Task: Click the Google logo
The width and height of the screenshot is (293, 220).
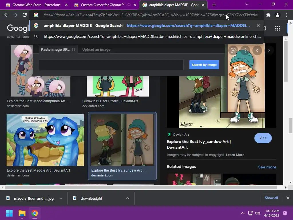Action: tap(18, 28)
